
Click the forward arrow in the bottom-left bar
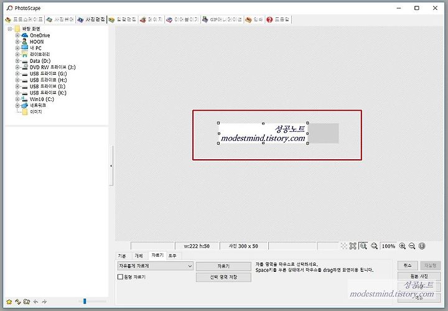tap(44, 302)
